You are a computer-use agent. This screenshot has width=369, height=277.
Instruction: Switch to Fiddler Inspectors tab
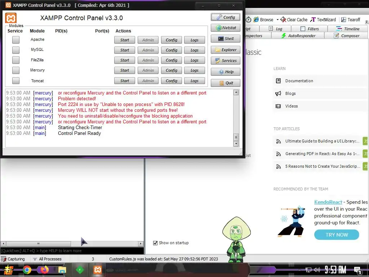coord(258,36)
